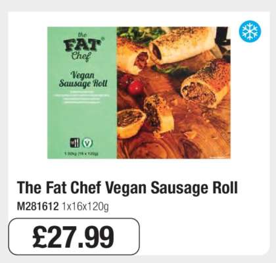
Task: Click the wooden board area at bottom of photo
Action: tap(173, 145)
